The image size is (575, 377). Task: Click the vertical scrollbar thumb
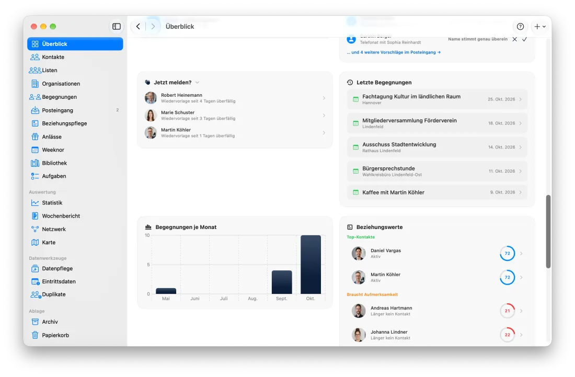pyautogui.click(x=548, y=232)
